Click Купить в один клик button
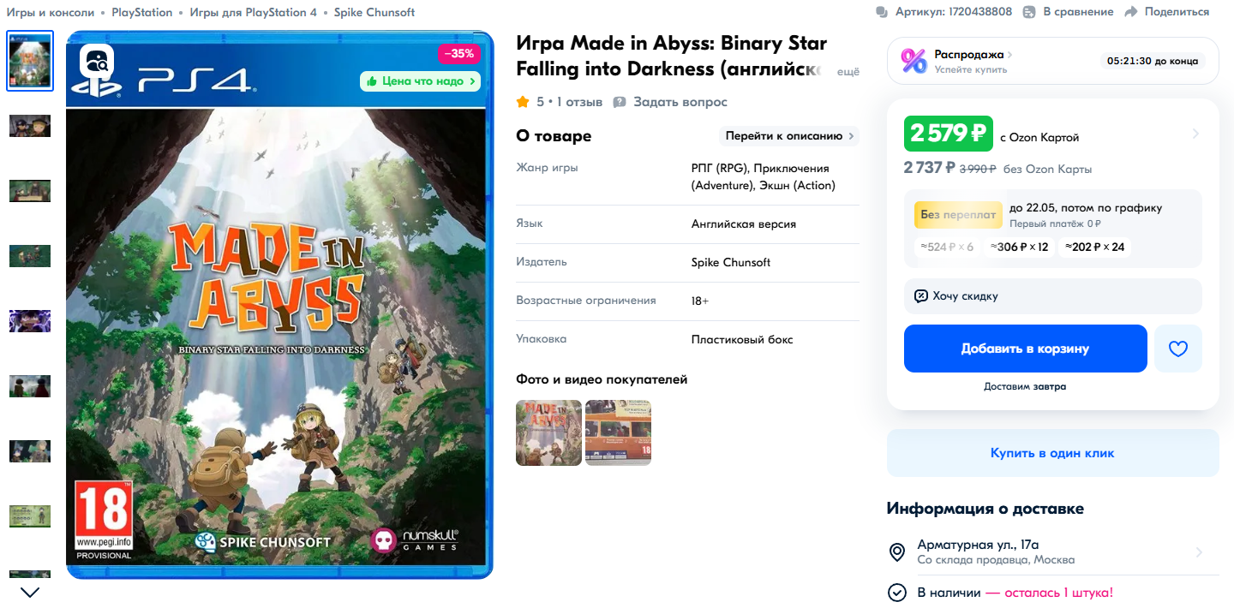 1052,453
